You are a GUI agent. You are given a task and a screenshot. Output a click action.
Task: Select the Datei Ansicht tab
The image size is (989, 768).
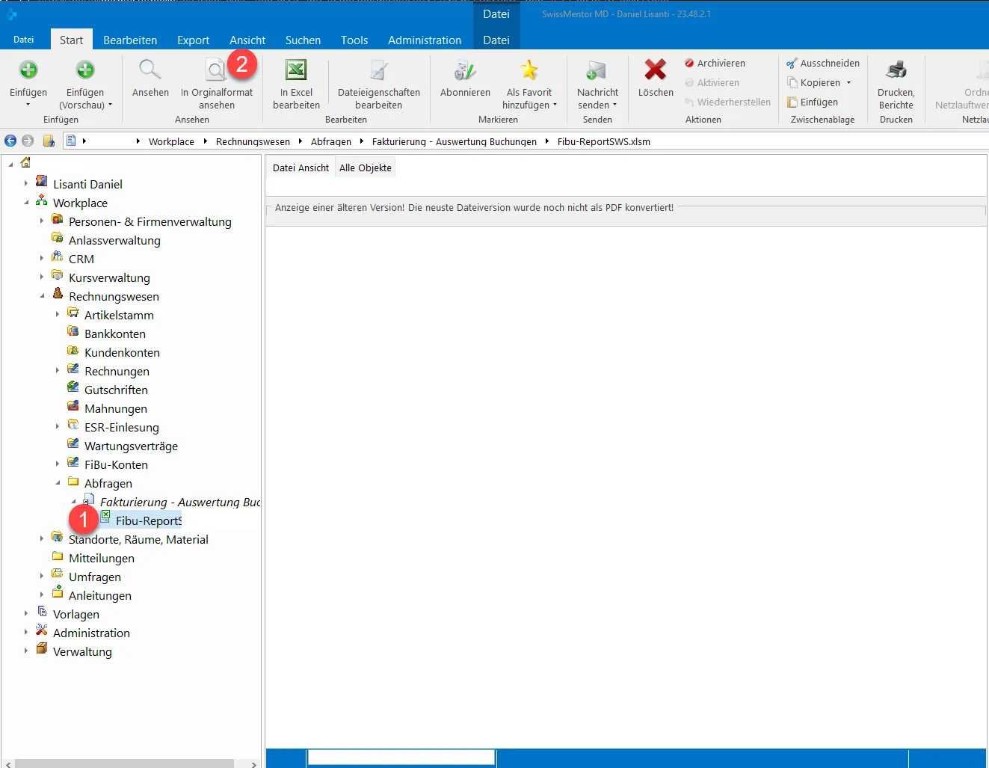[x=301, y=168]
